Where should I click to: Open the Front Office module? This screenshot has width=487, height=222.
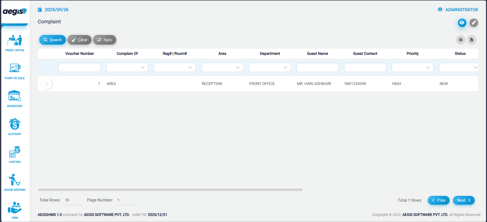[x=15, y=43]
